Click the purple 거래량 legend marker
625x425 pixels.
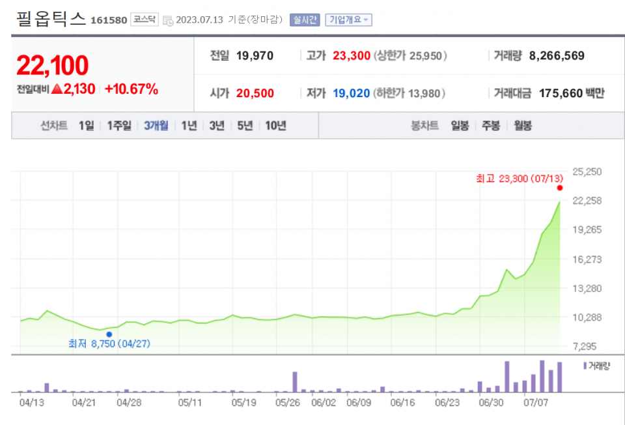[585, 365]
